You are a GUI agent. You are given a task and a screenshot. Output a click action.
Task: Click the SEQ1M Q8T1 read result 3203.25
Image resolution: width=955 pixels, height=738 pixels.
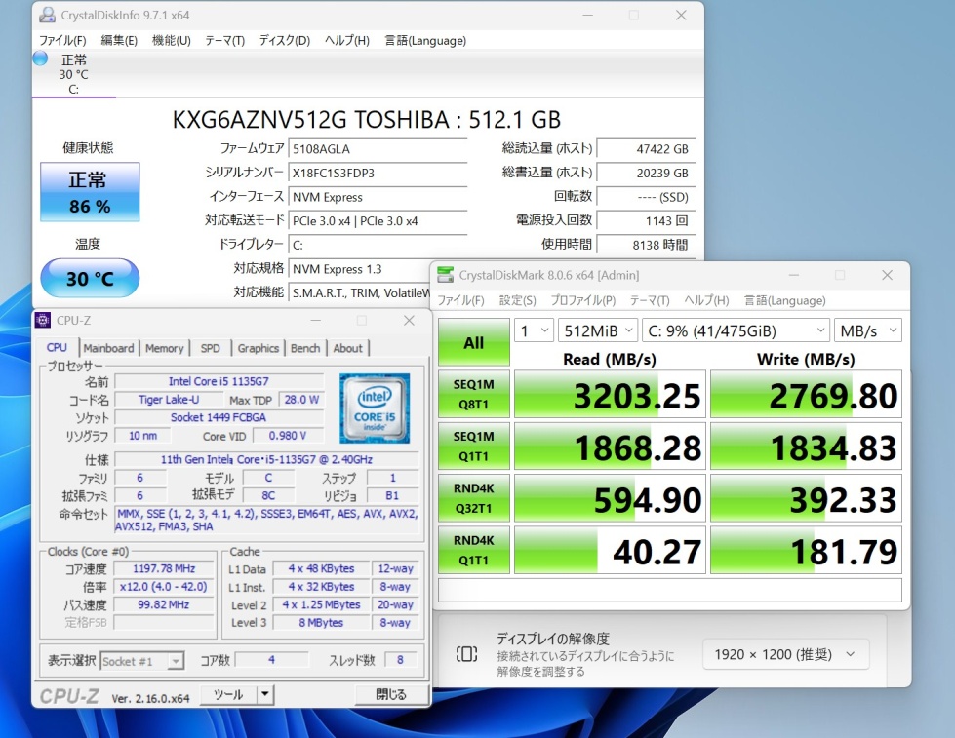[610, 395]
